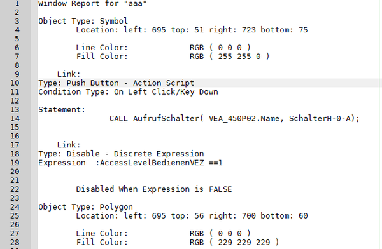
Task: Click the second 'Link:' line
Action: 69,145
